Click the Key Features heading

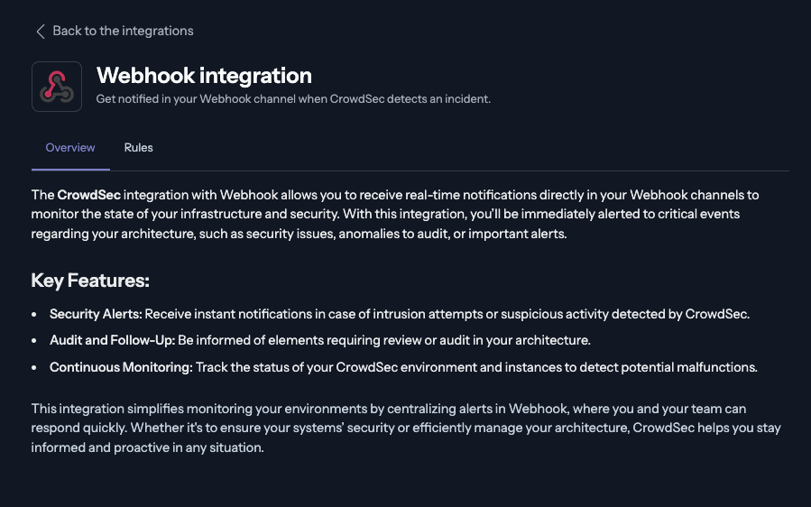[x=90, y=281]
